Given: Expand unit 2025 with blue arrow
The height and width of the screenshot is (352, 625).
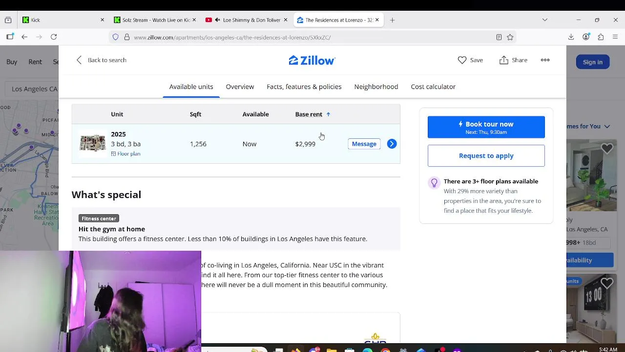Looking at the screenshot, I should (392, 144).
